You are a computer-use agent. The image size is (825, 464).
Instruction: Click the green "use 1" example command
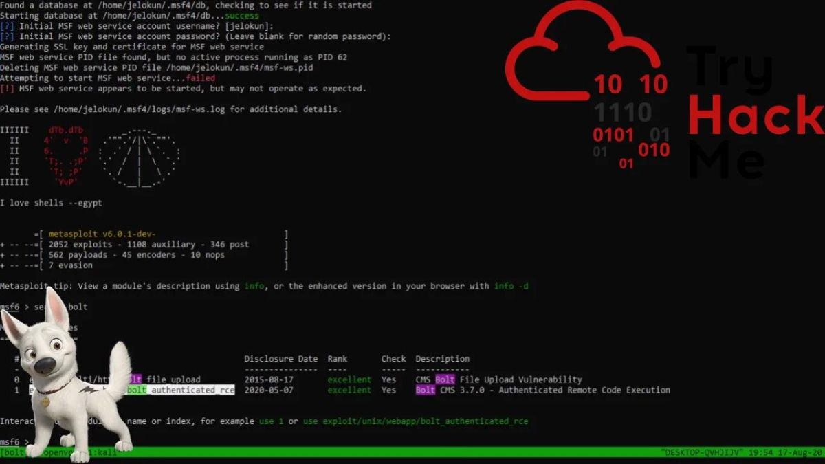click(271, 421)
